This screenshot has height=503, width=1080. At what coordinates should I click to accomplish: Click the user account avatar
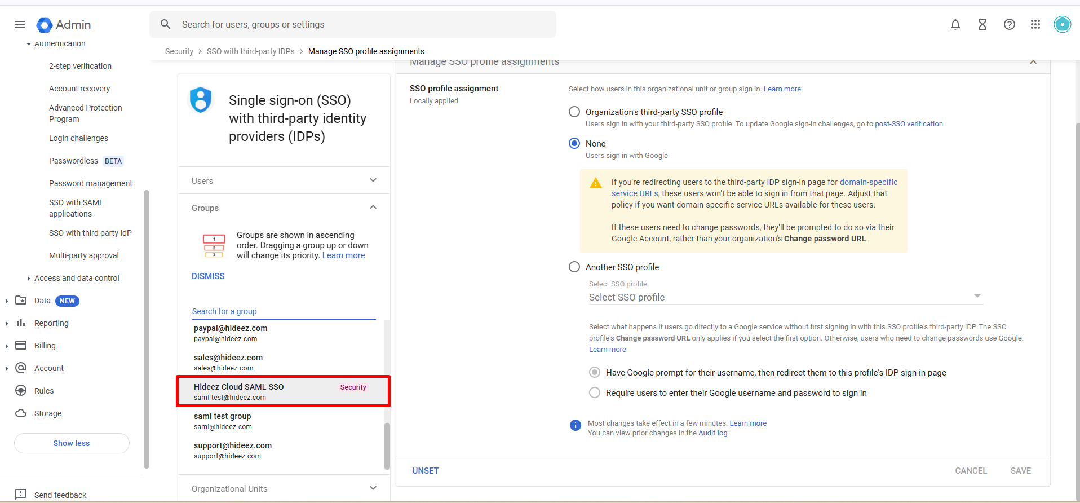[1062, 24]
